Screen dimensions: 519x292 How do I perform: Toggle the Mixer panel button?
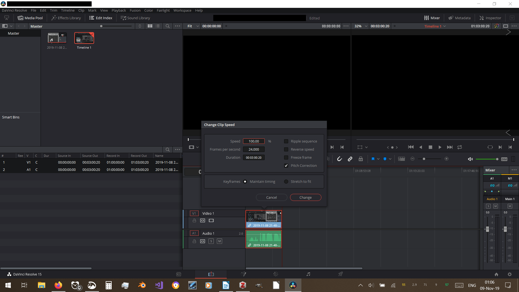[432, 18]
